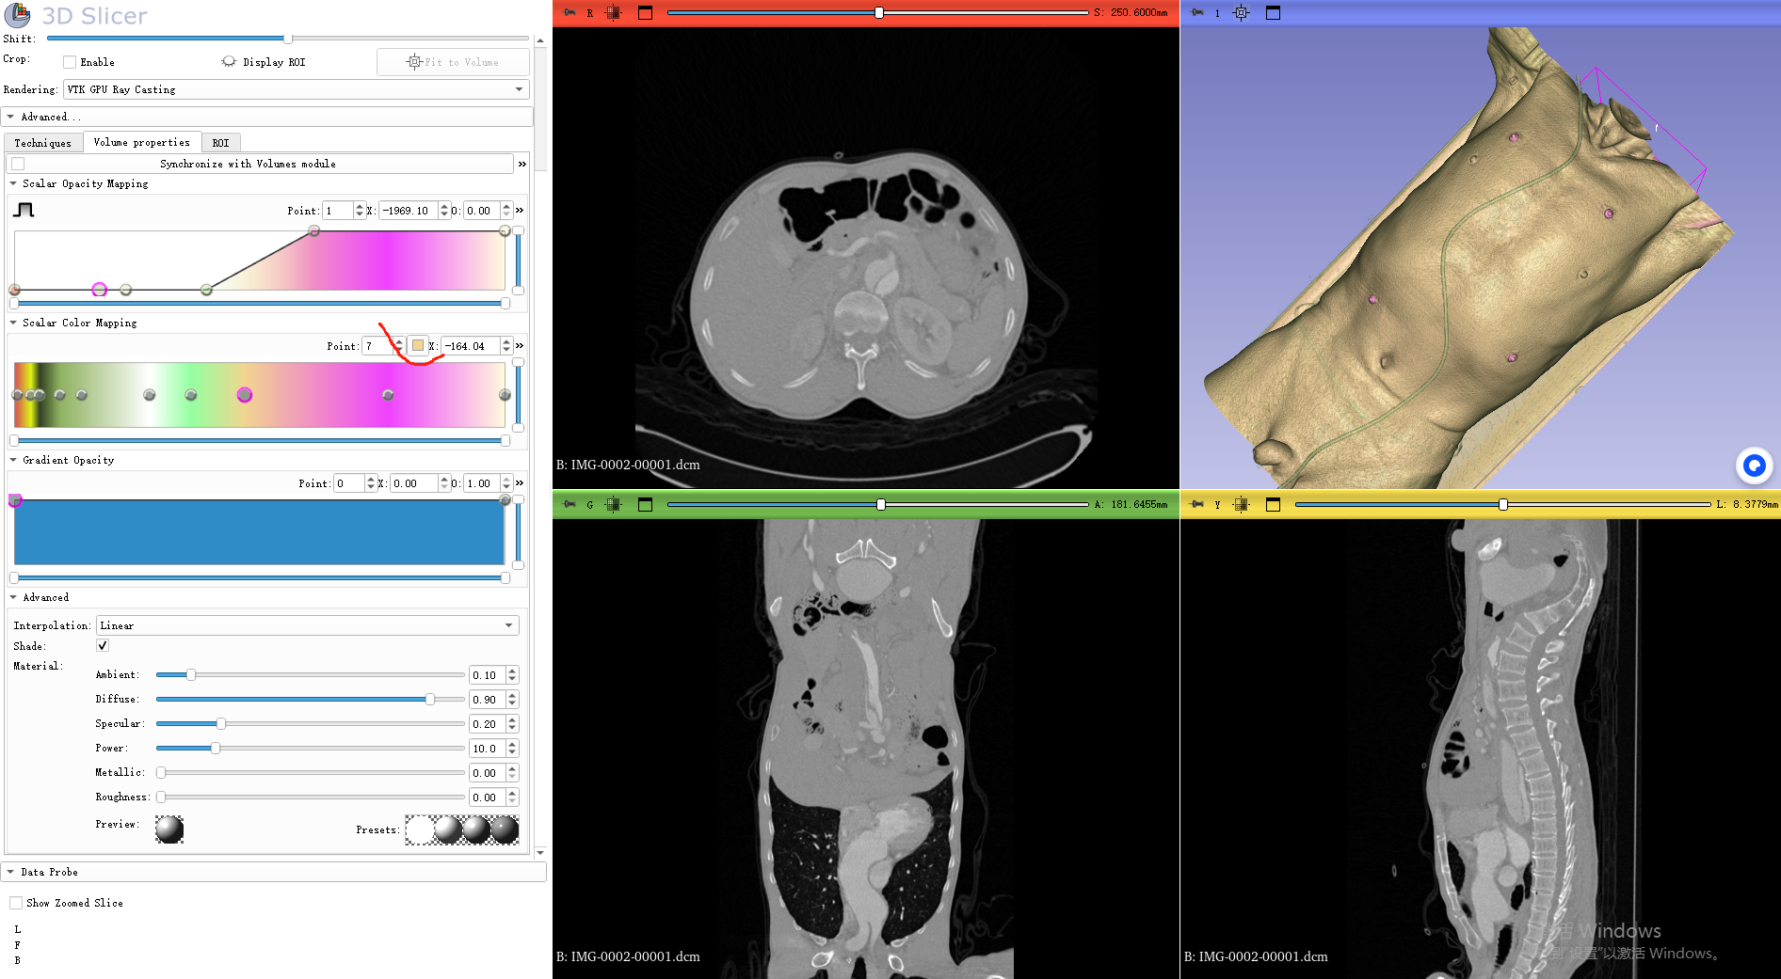Increase the Specular value stepper
The image size is (1781, 979).
point(512,719)
